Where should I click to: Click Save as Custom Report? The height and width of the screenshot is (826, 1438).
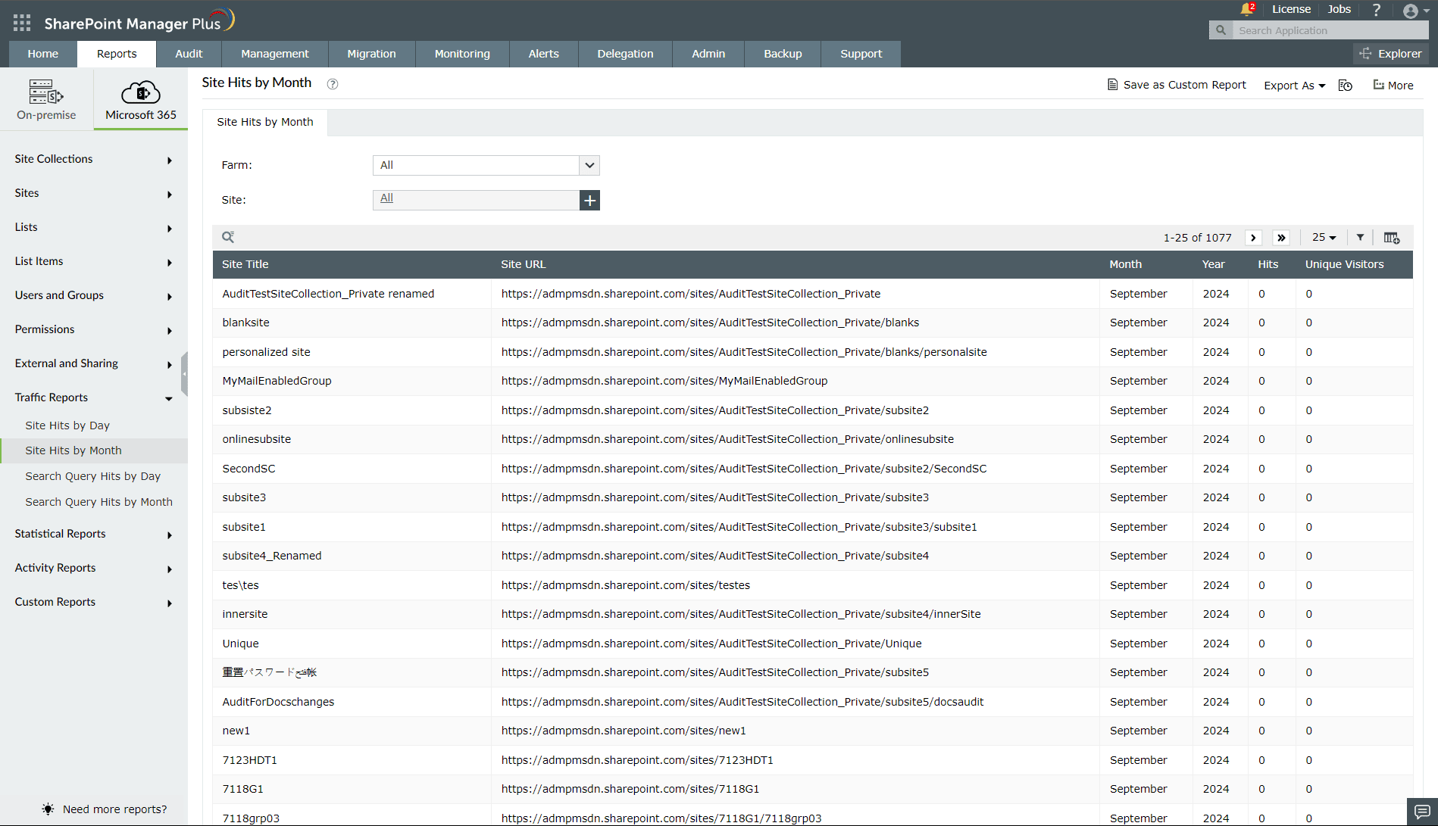(1177, 85)
